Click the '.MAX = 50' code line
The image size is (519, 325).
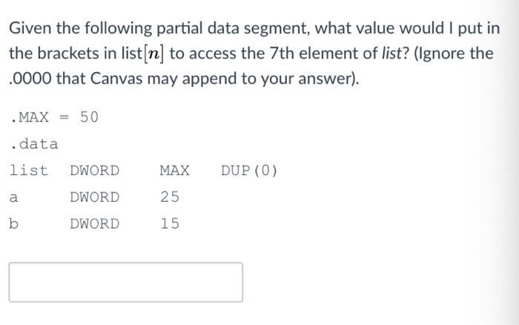[x=54, y=117]
